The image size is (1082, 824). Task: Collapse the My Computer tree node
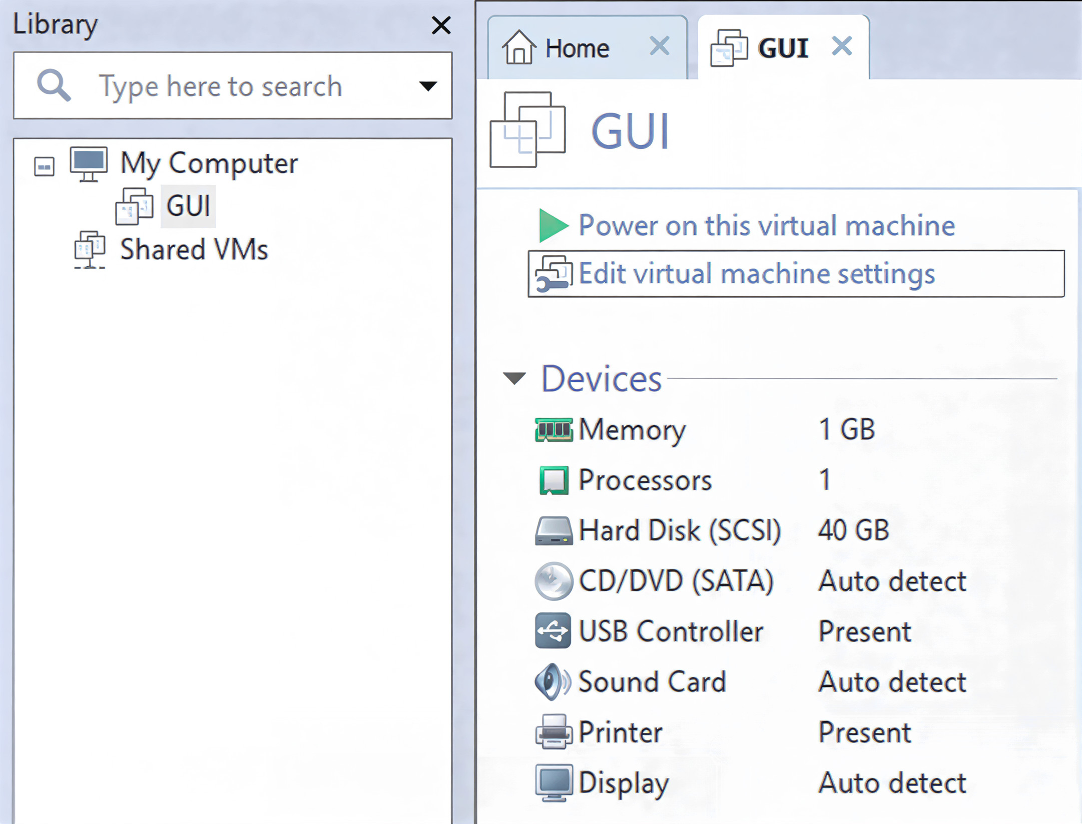(x=44, y=166)
